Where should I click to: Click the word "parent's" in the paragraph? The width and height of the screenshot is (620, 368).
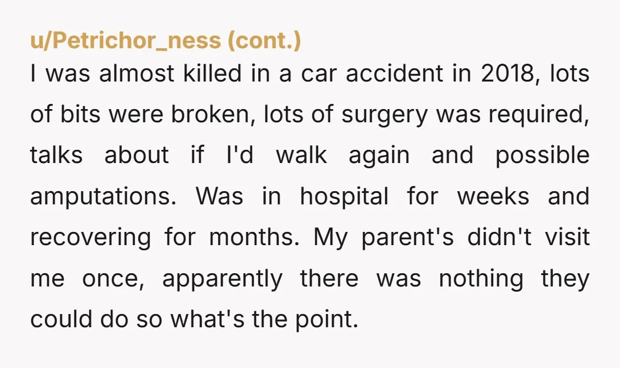click(407, 238)
